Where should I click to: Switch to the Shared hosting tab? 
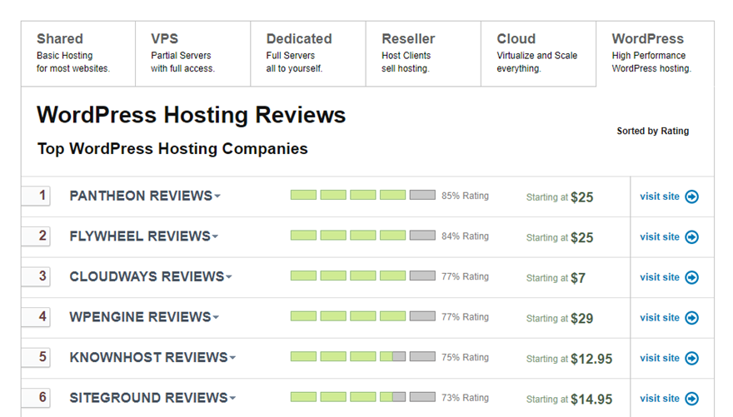(78, 54)
